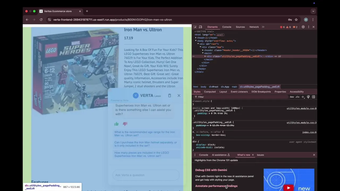Click the styles Filter input field
This screenshot has height=191, width=340.
(x=240, y=97)
